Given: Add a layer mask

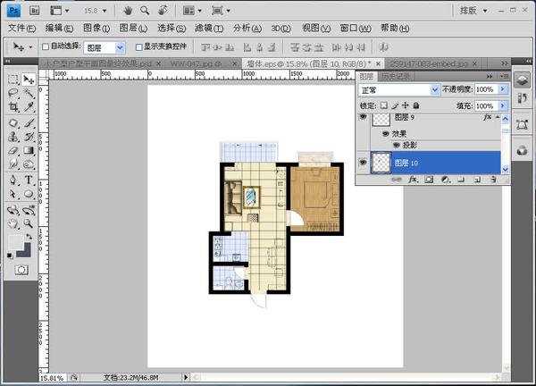Looking at the screenshot, I should click(x=429, y=180).
